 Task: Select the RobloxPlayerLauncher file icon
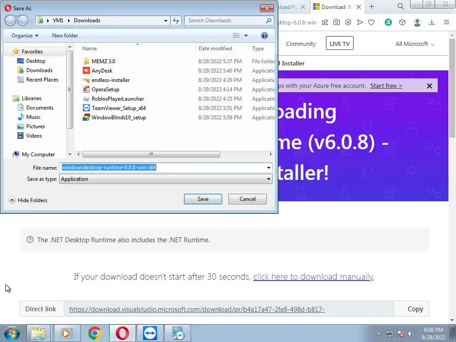86,98
